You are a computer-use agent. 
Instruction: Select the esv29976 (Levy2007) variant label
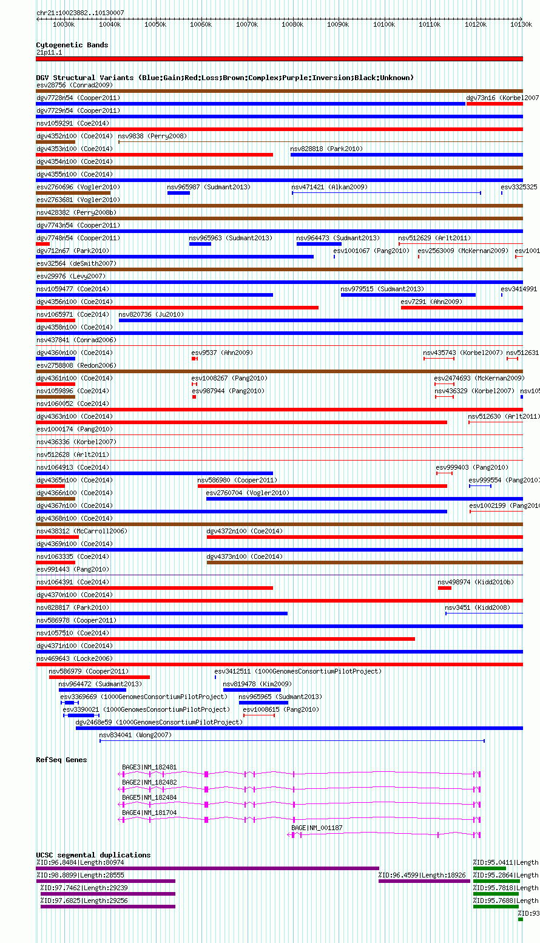71,277
